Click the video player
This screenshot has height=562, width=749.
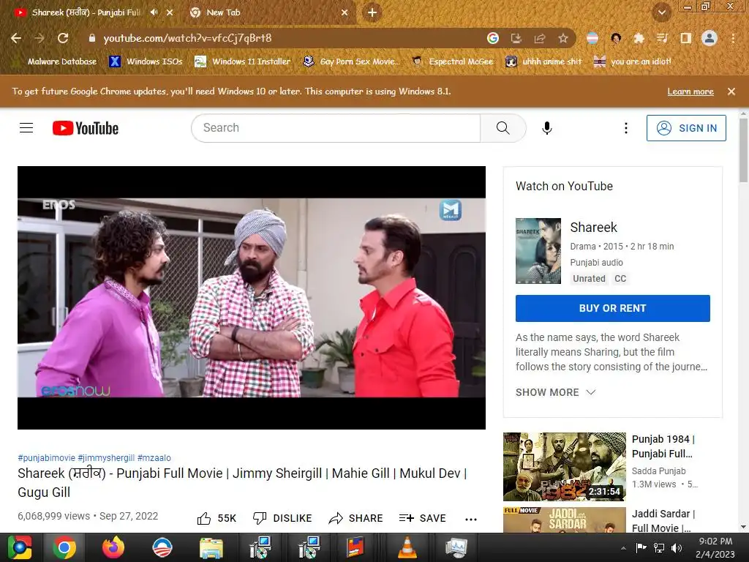(252, 298)
